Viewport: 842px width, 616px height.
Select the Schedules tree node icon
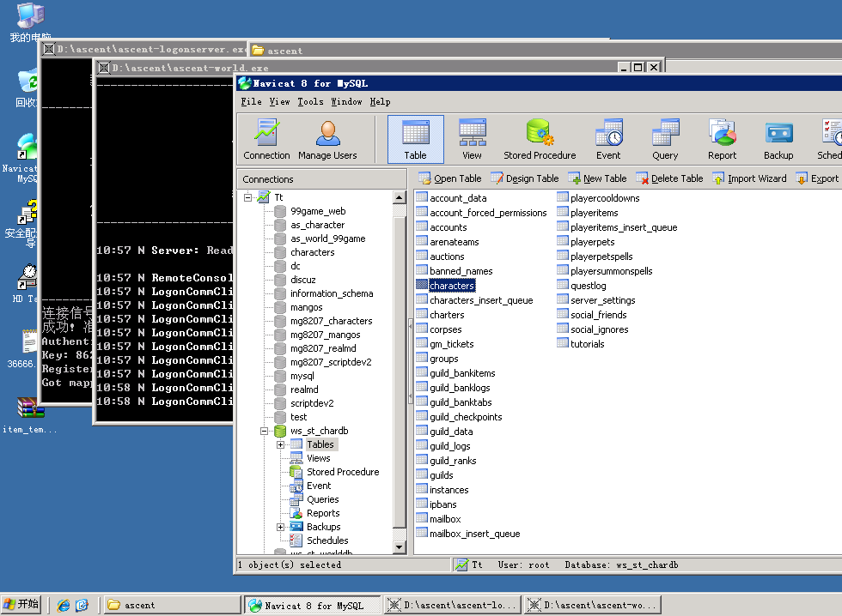pos(296,541)
